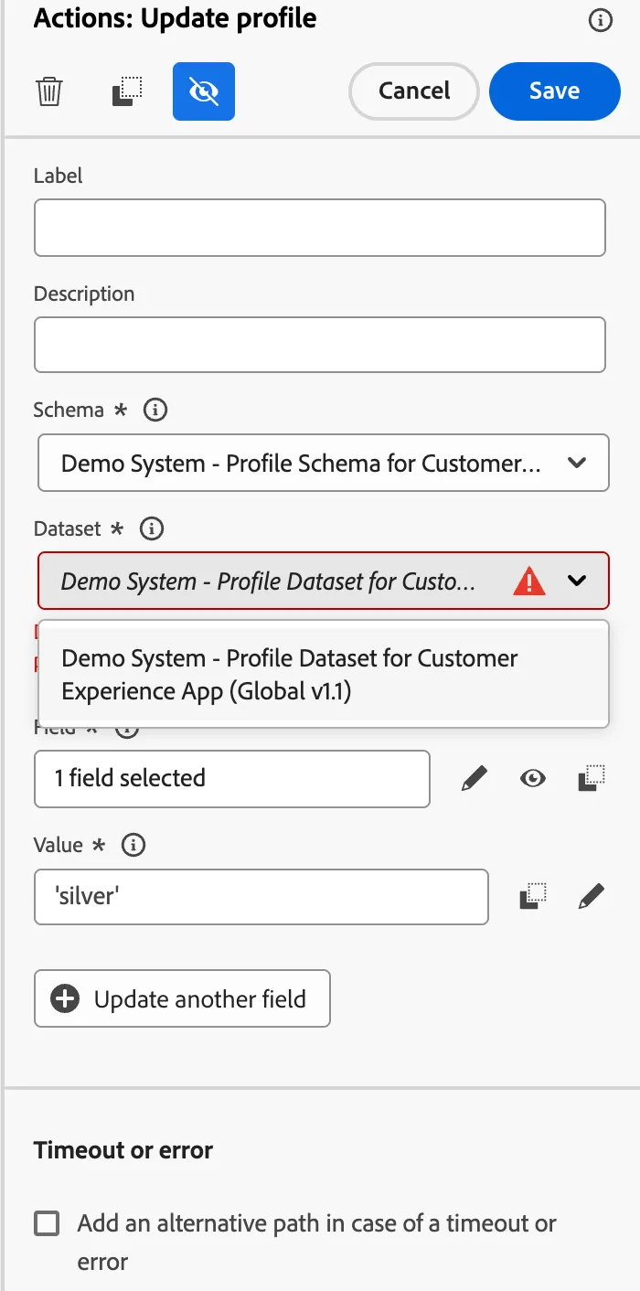Select Profile Dataset (Global v1.1) option
640x1291 pixels.
pyautogui.click(x=324, y=674)
